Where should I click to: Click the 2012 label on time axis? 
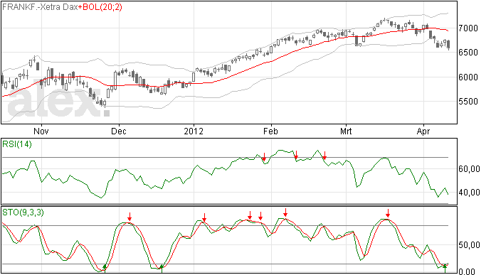point(194,131)
